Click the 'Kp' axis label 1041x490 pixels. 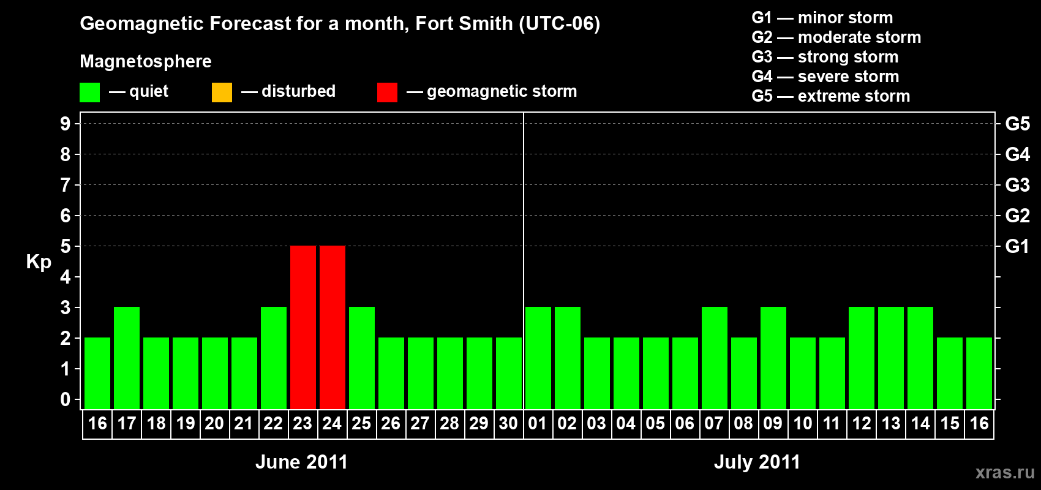(x=39, y=262)
